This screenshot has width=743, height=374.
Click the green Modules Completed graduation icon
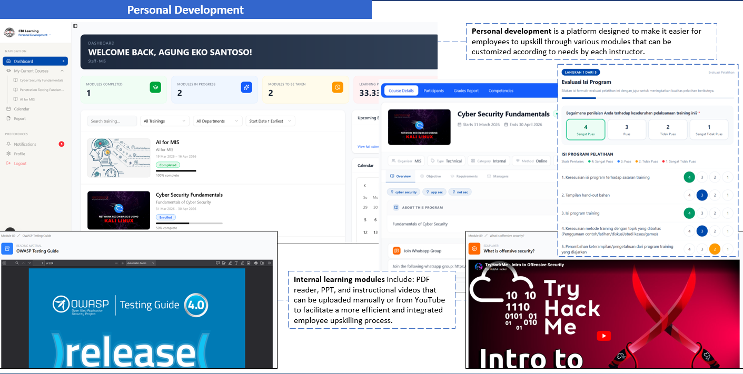point(155,87)
